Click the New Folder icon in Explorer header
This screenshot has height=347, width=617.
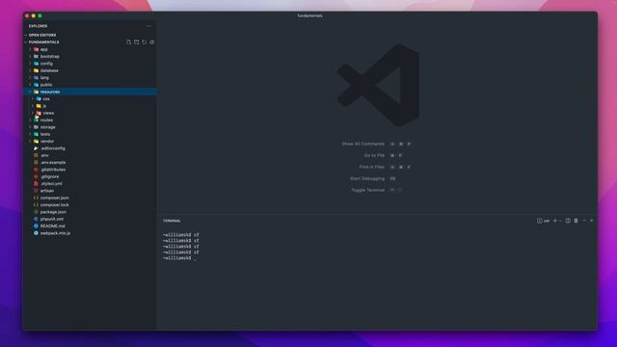[137, 42]
